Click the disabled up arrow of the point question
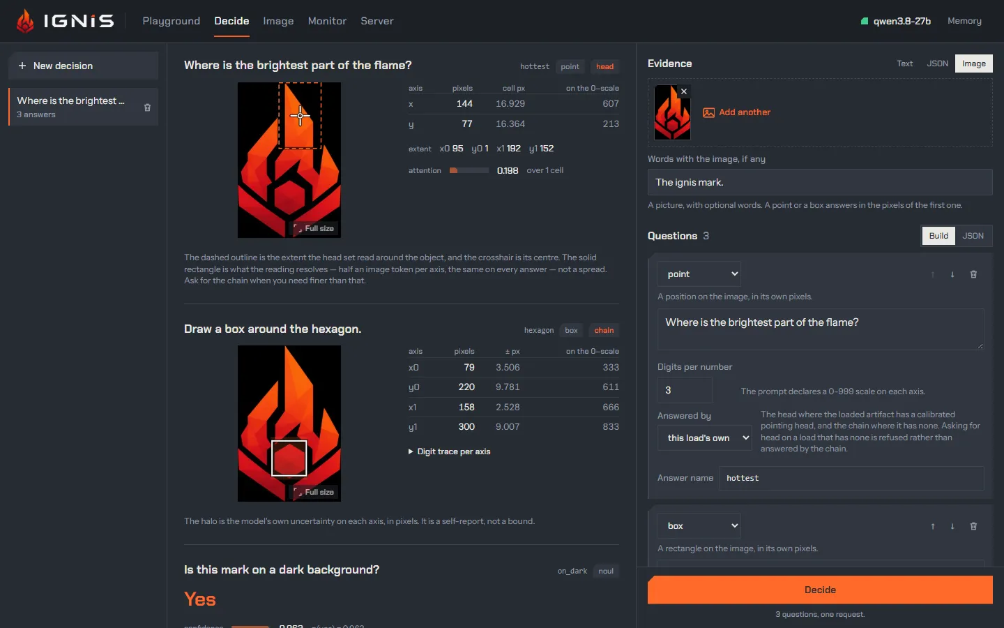 pos(933,274)
